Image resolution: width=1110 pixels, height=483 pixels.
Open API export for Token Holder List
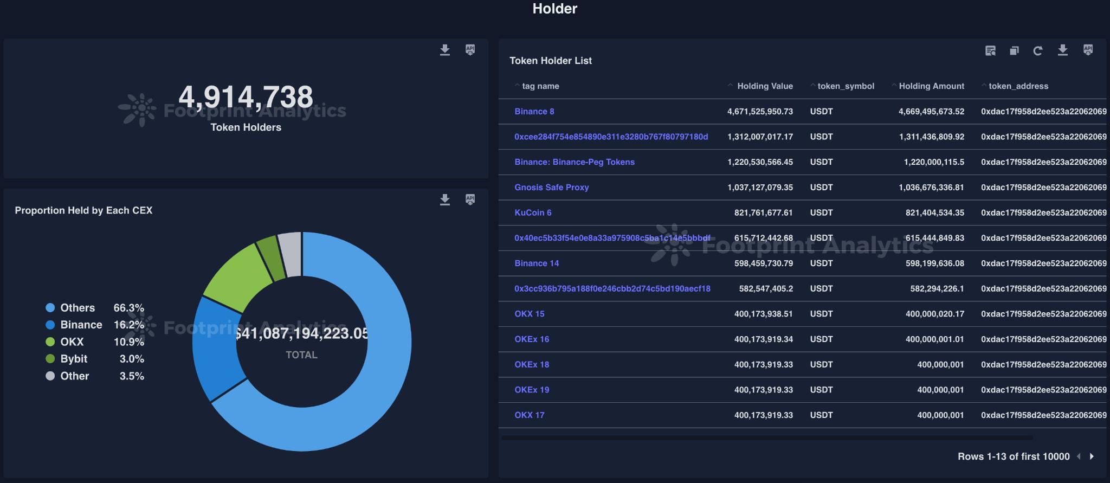coord(1088,50)
